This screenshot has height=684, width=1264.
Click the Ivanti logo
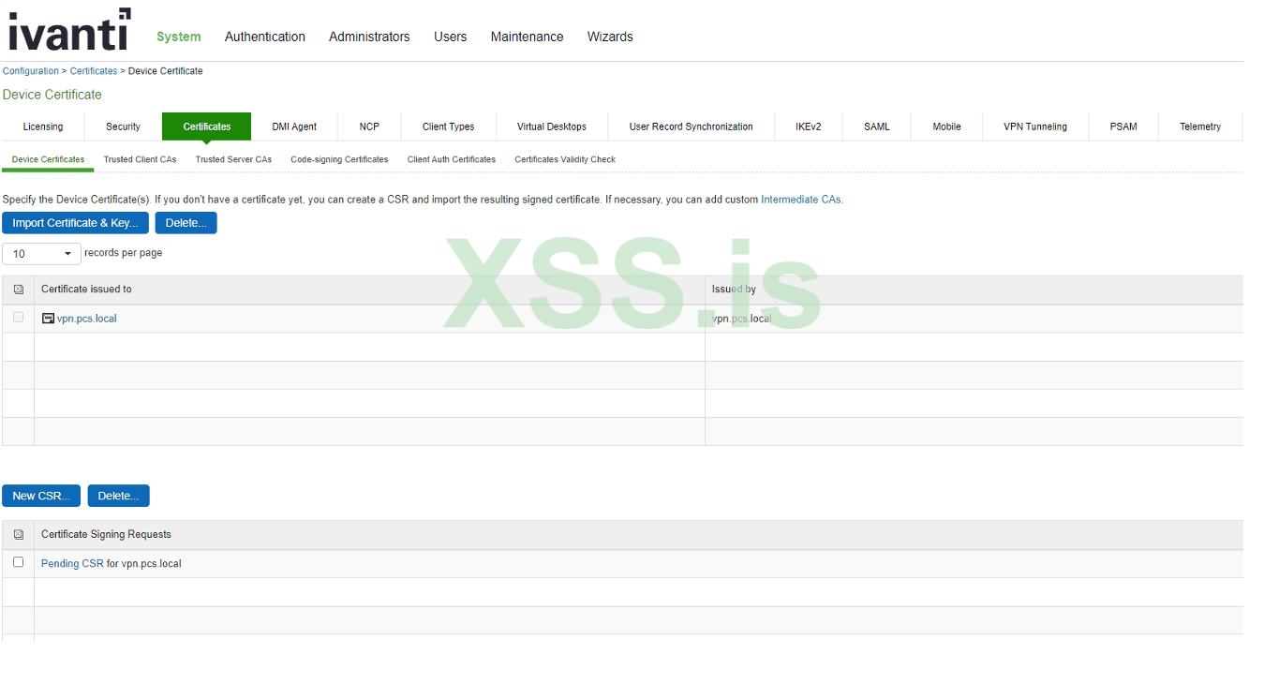[69, 29]
